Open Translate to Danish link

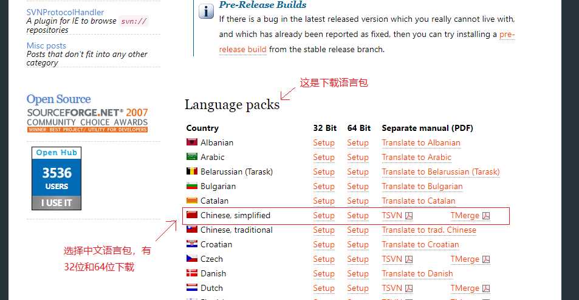pos(417,274)
